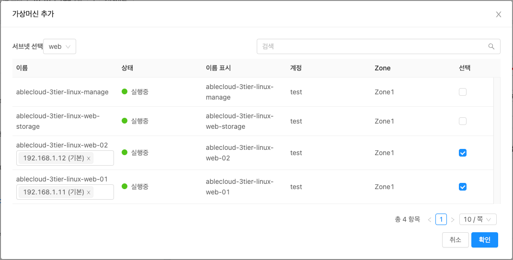513x260 pixels.
Task: Focus the 검색 search field
Action: (371, 46)
